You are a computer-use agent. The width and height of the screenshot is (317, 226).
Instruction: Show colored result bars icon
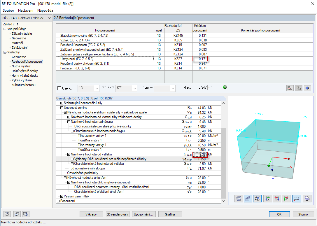(290, 88)
